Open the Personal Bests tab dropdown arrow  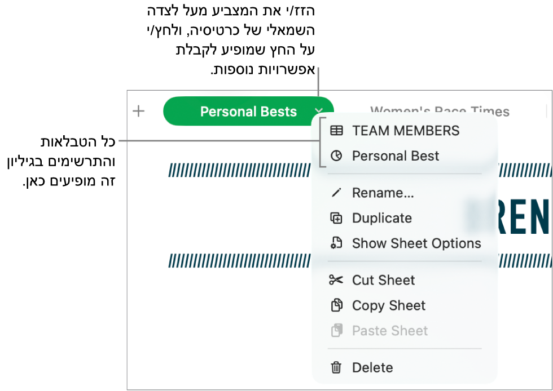click(x=319, y=111)
